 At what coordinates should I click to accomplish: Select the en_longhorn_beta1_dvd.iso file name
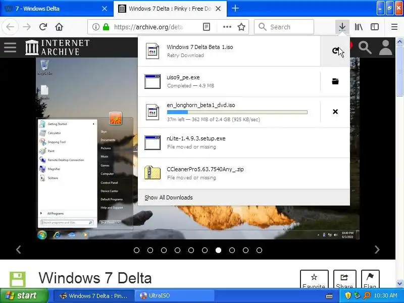[200, 105]
